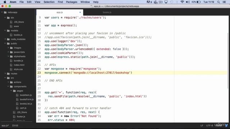The height and width of the screenshot is (129, 230).
Task: Open the Apple menu
Action: pos(5,2)
